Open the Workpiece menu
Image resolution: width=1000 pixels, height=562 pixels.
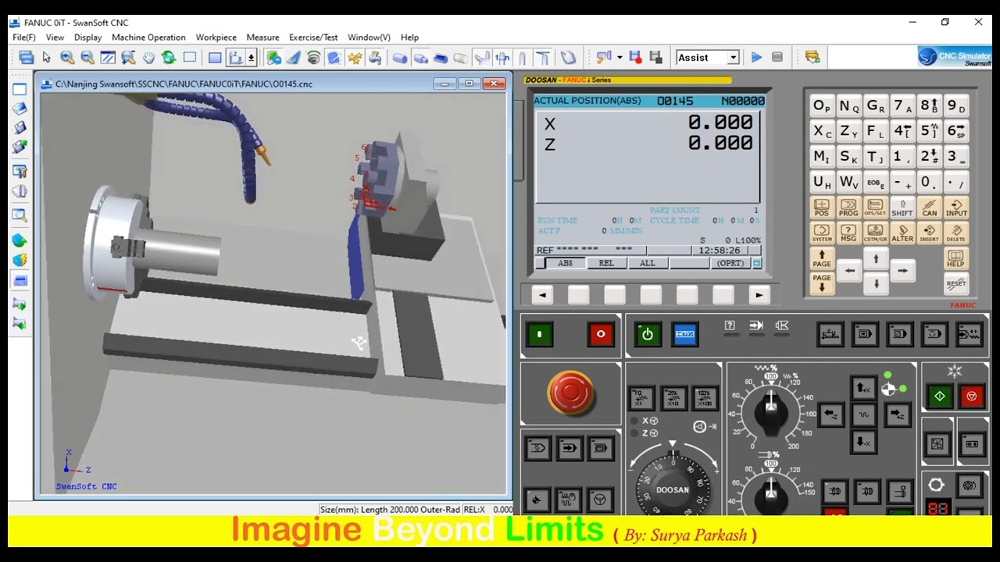tap(216, 37)
